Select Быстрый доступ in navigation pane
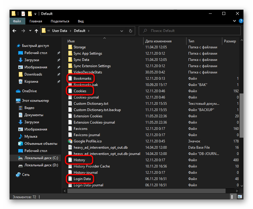This screenshot has height=209, width=253. pos(35,46)
